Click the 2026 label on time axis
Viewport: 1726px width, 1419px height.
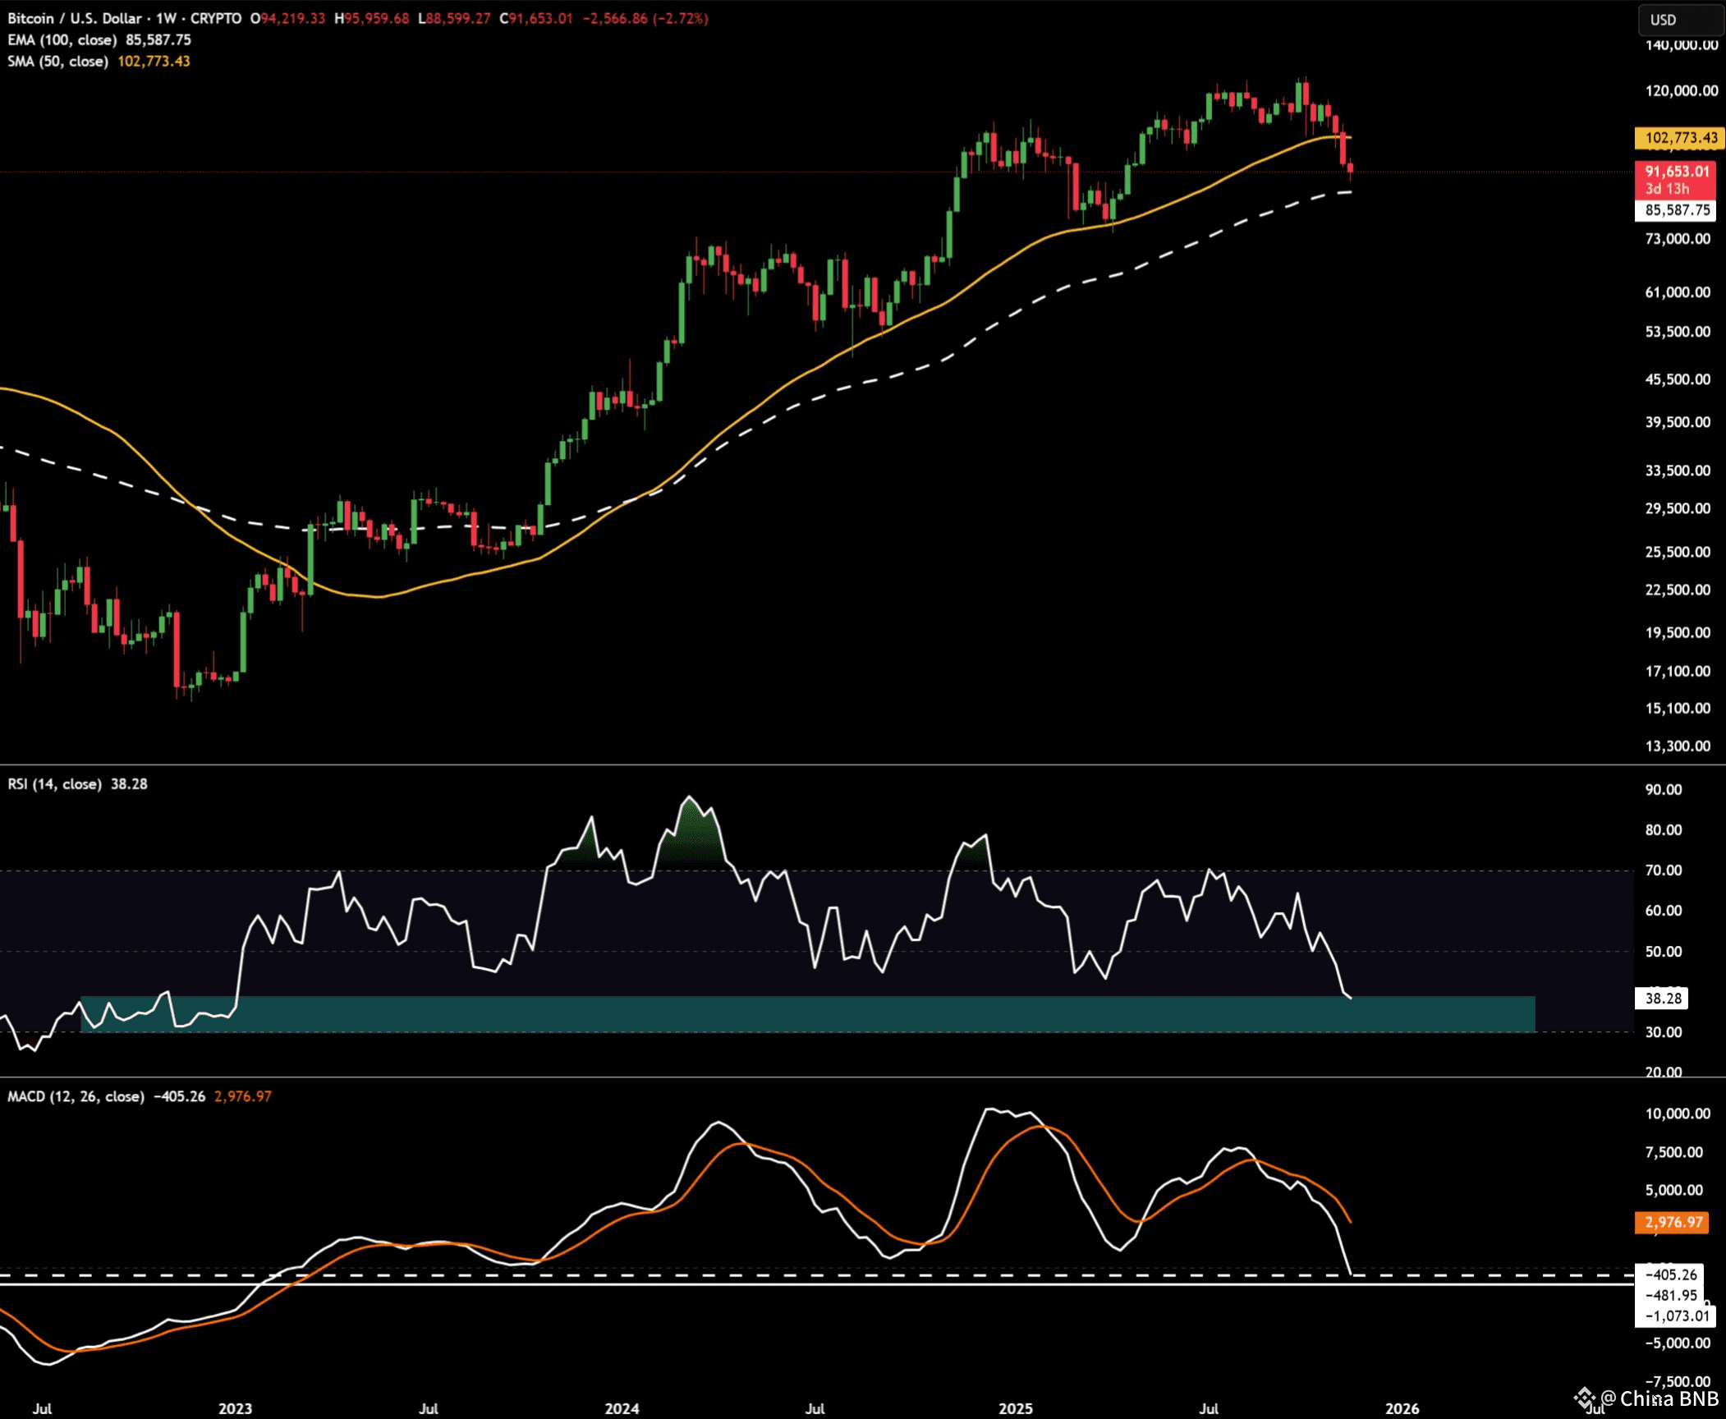click(1402, 1408)
